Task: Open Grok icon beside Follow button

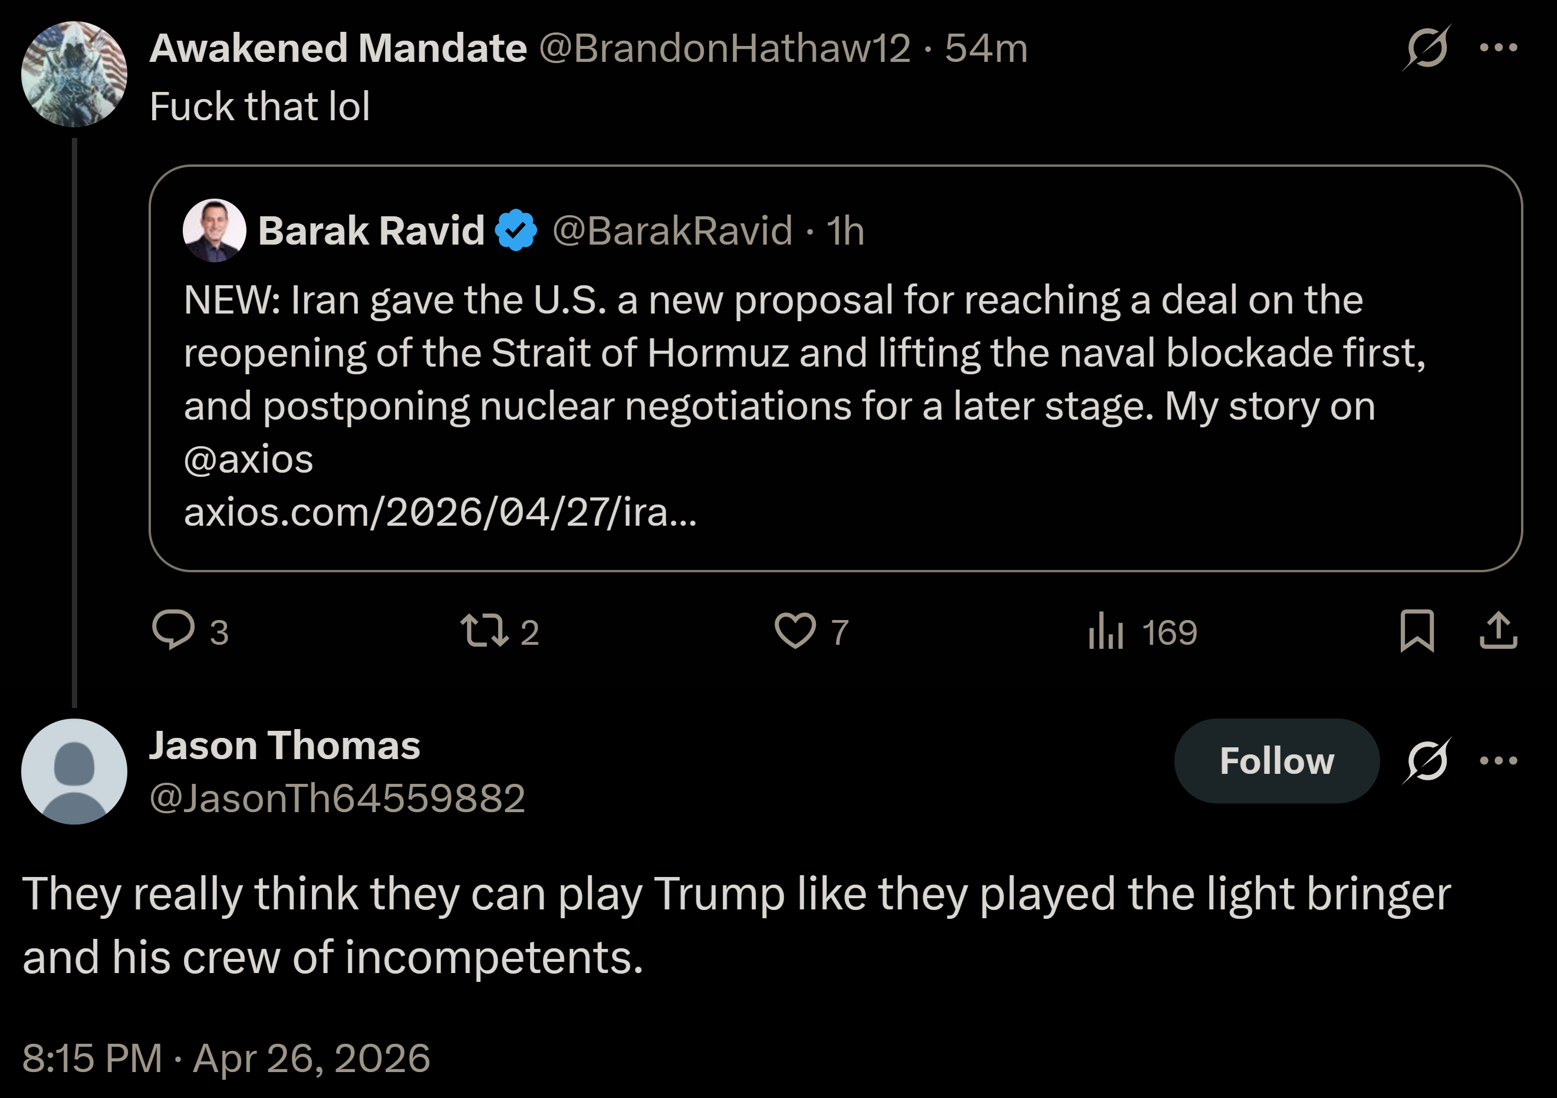Action: pos(1426,760)
